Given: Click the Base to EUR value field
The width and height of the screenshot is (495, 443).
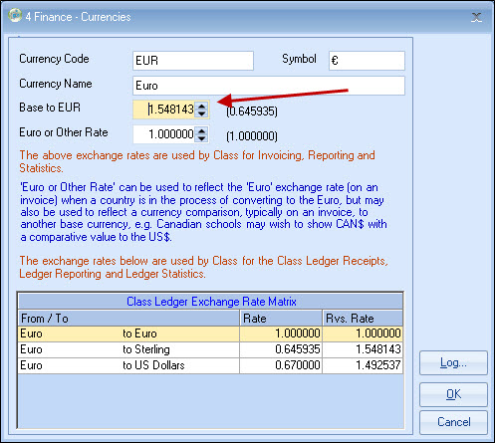Looking at the screenshot, I should (x=164, y=110).
